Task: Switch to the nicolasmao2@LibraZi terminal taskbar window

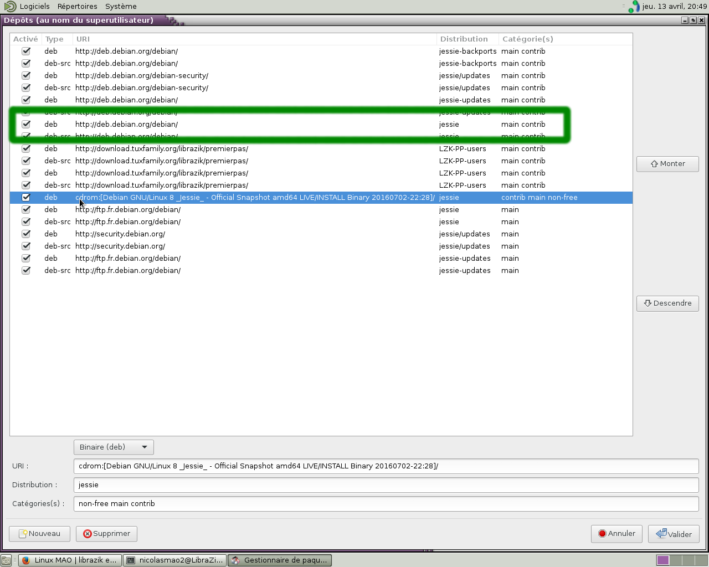Action: click(174, 560)
